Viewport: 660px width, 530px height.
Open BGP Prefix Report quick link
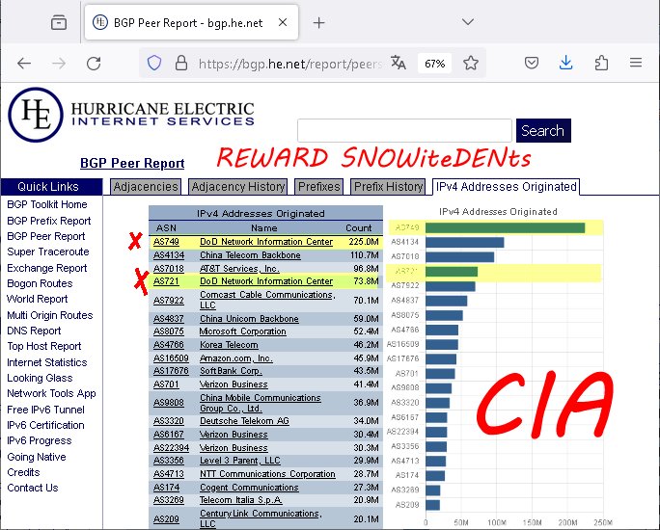pos(49,221)
